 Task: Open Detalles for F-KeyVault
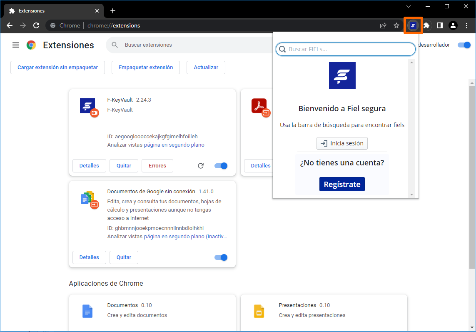coord(89,165)
